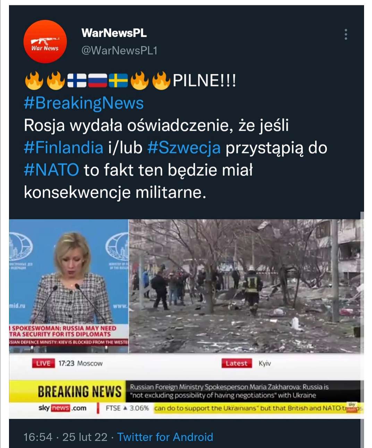Click the 16:54 · 25 lut 22 timestamp
The image size is (372, 448).
[x=66, y=437]
